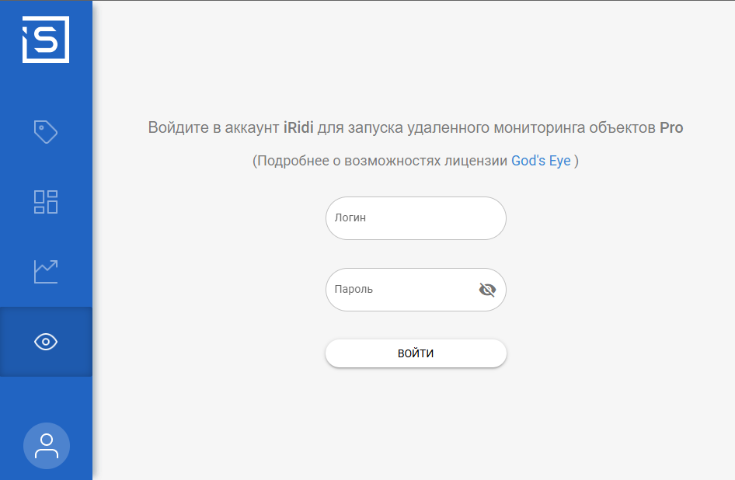This screenshot has width=735, height=480.
Task: Open the price tag section in sidebar
Action: click(46, 132)
